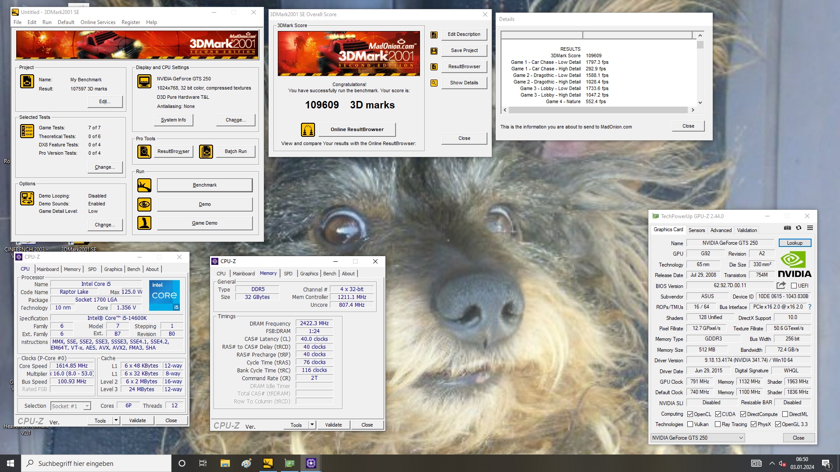
Task: Click the Online ResultBrowser icon
Action: click(x=308, y=130)
